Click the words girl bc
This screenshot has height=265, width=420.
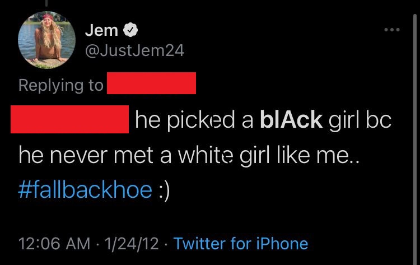[360, 120]
